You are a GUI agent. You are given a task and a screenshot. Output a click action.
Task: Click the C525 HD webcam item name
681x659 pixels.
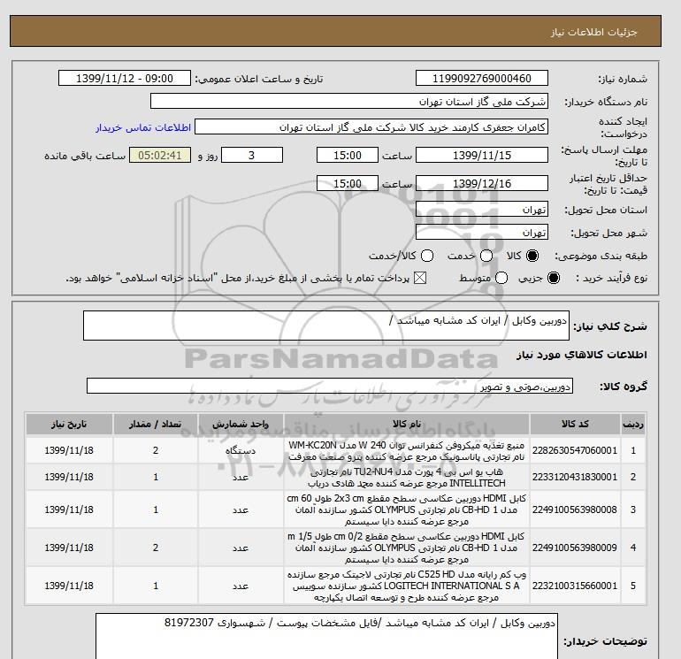pos(407,586)
